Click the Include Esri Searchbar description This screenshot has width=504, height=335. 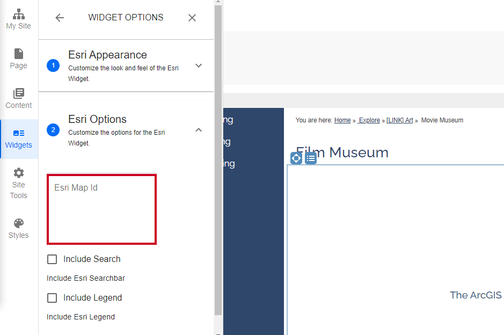point(86,278)
